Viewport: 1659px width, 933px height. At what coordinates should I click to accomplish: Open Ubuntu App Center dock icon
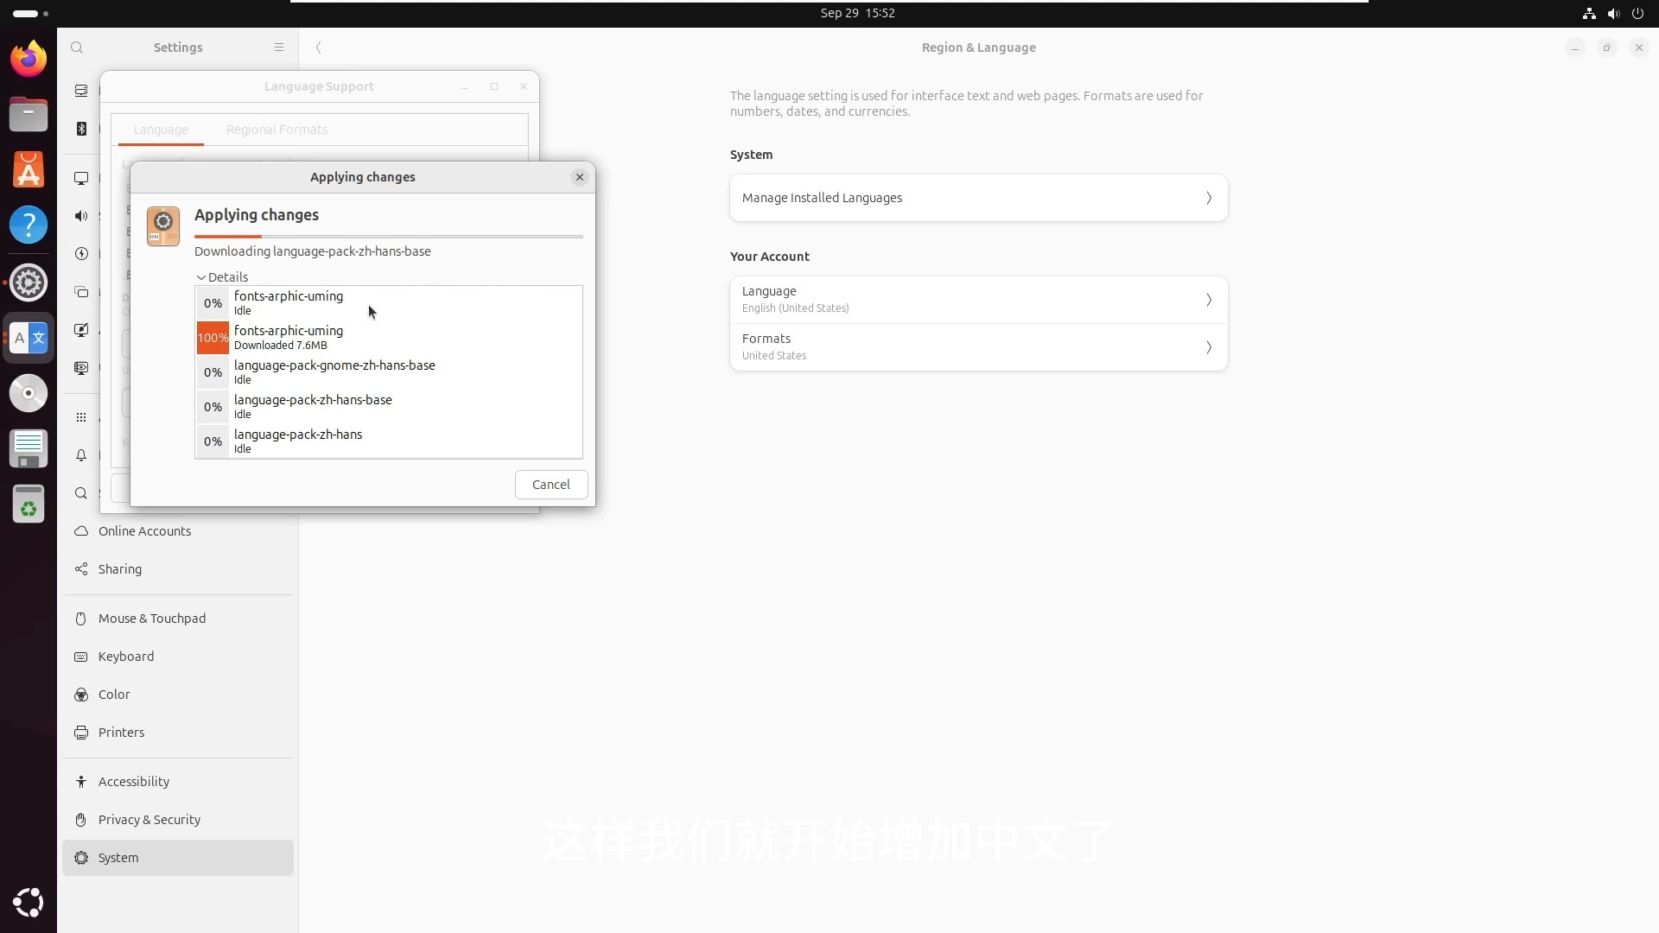(29, 169)
